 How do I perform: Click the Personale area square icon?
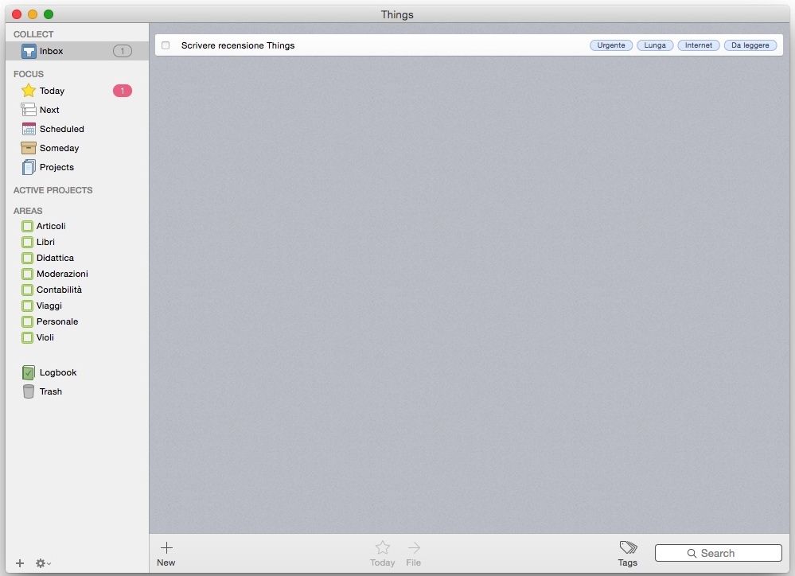click(27, 322)
